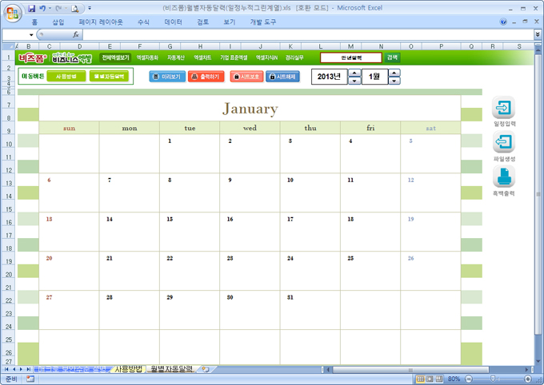Click the 일정입력 schedule input icon

point(503,108)
